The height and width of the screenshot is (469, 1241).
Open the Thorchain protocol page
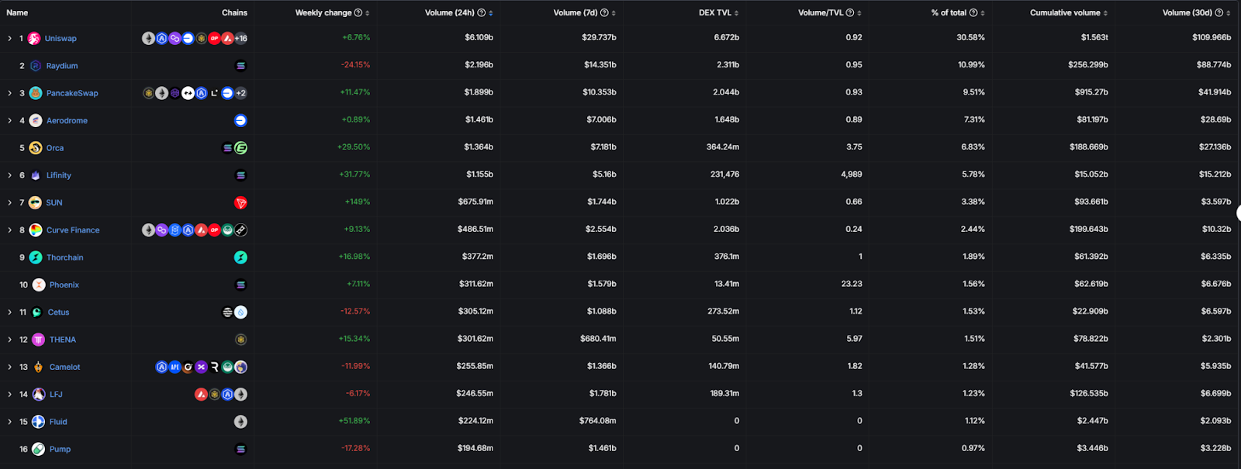(x=64, y=257)
